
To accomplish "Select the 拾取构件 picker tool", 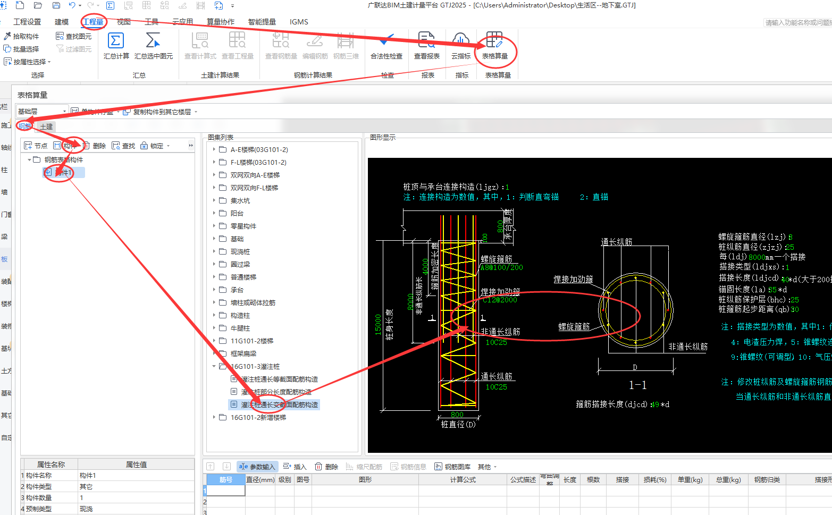I will [21, 36].
